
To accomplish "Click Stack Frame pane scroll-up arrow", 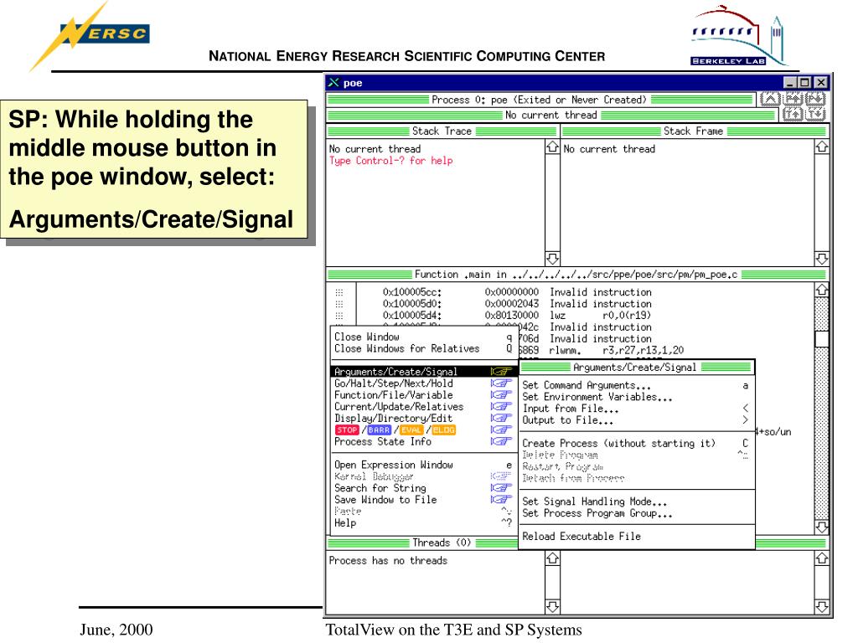I will [x=821, y=147].
